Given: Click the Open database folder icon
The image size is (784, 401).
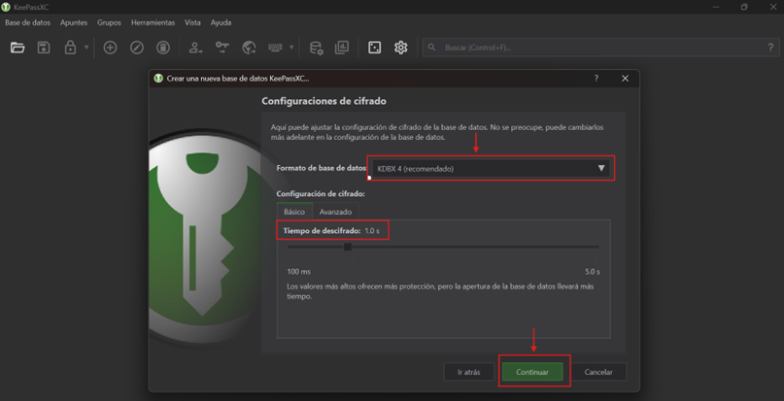Looking at the screenshot, I should tap(17, 48).
